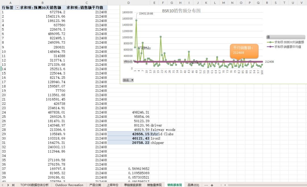The image size is (307, 187).
Task: Select cell with value 1016591.45
Action: coord(43,99)
